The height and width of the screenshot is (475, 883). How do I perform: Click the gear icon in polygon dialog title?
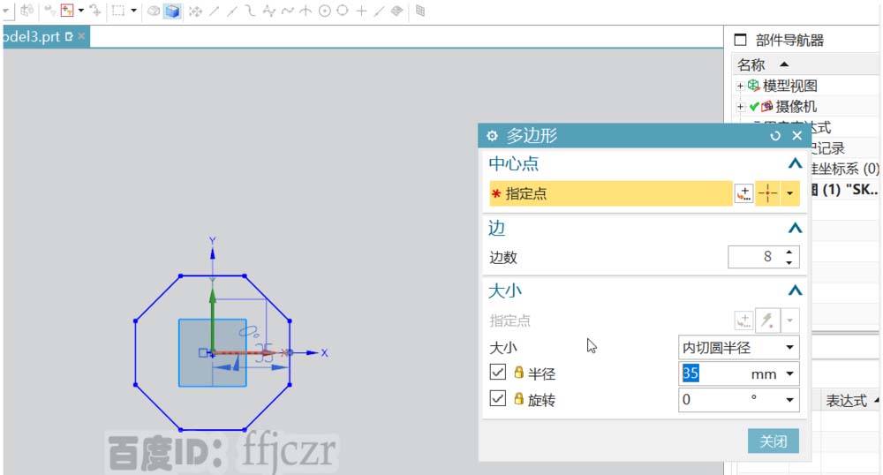coord(492,136)
